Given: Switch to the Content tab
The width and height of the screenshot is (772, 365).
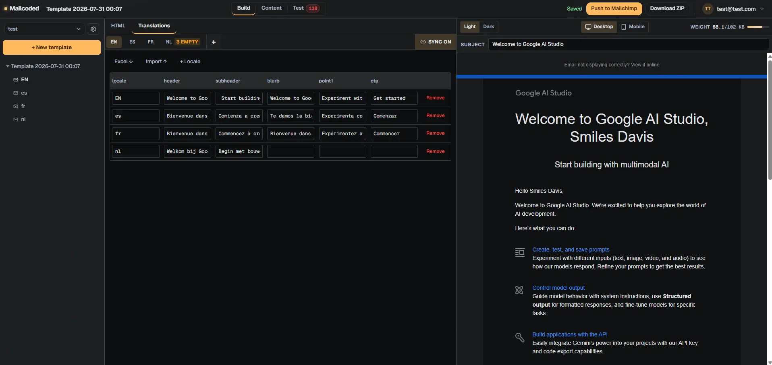Looking at the screenshot, I should coord(271,8).
